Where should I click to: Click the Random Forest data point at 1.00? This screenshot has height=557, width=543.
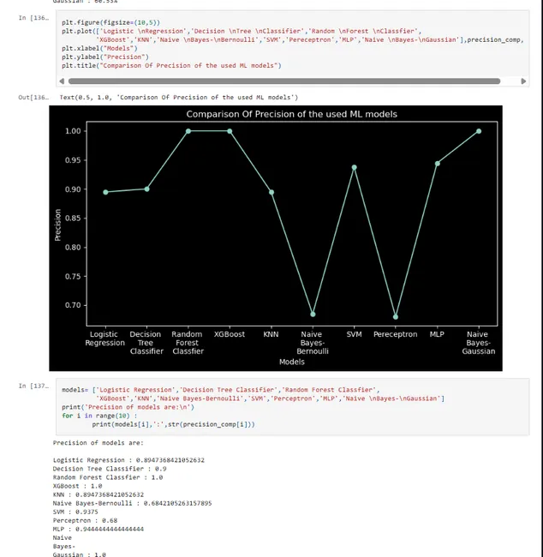tap(188, 131)
